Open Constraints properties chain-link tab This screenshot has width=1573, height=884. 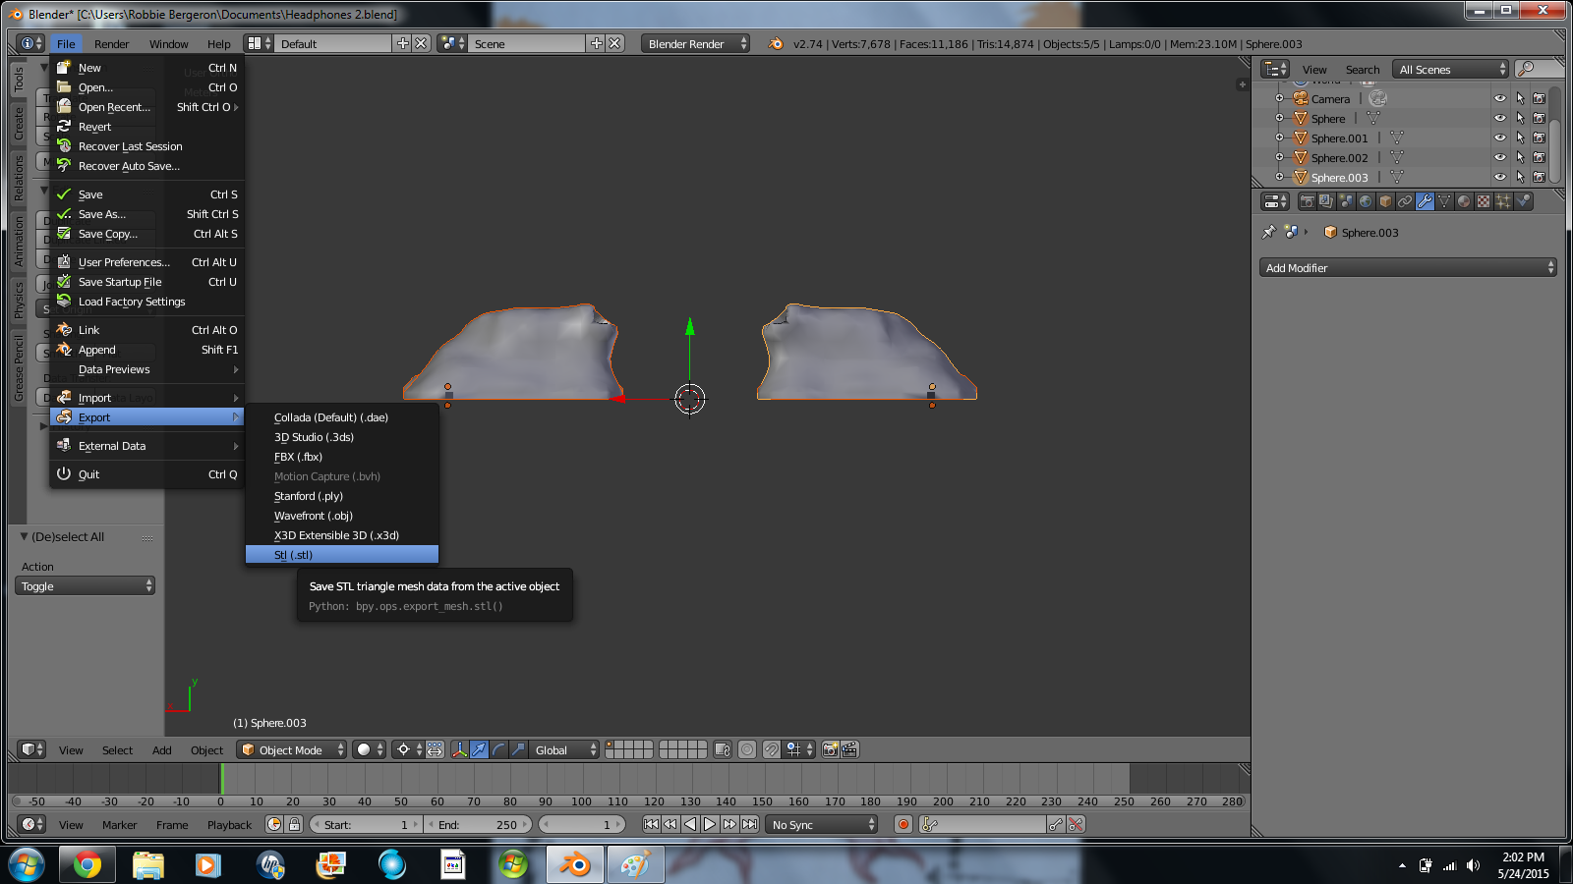1405,201
